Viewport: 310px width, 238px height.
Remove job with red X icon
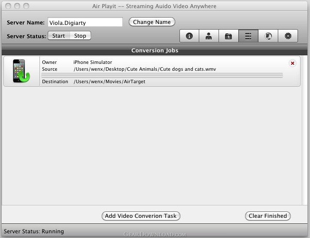pyautogui.click(x=292, y=63)
